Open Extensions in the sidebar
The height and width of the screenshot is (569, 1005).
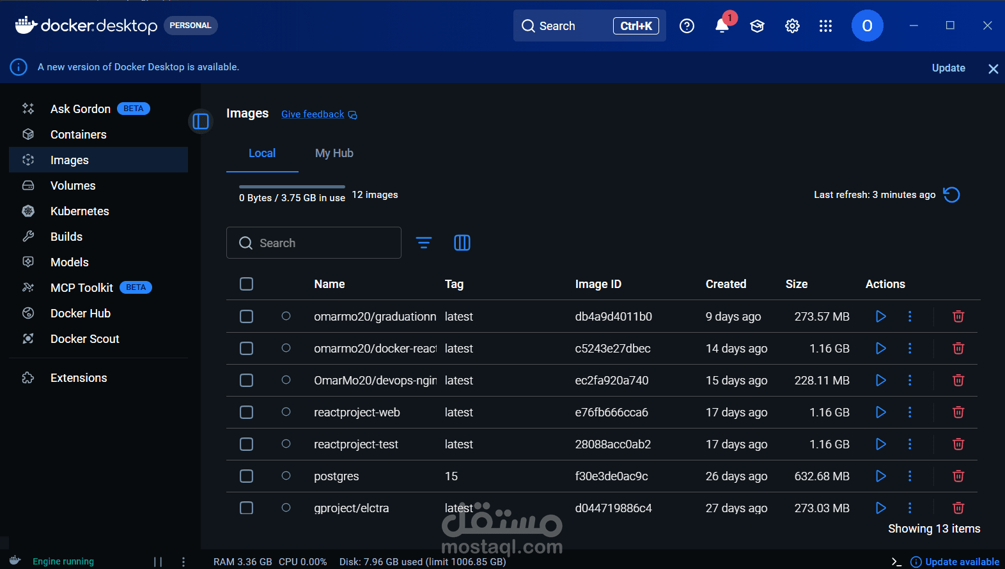pyautogui.click(x=98, y=377)
